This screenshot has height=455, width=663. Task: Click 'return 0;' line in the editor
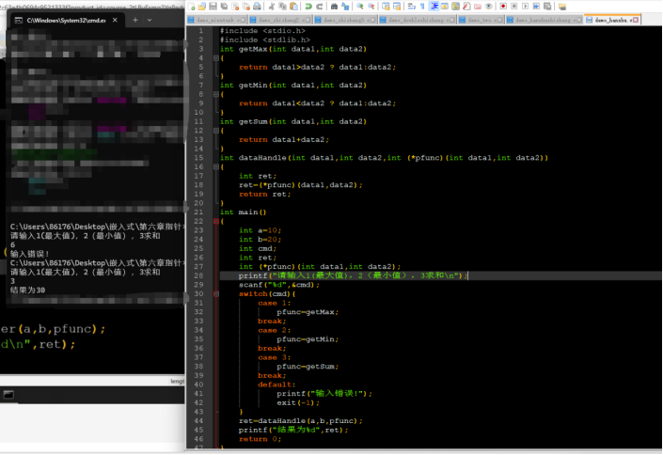(x=260, y=439)
